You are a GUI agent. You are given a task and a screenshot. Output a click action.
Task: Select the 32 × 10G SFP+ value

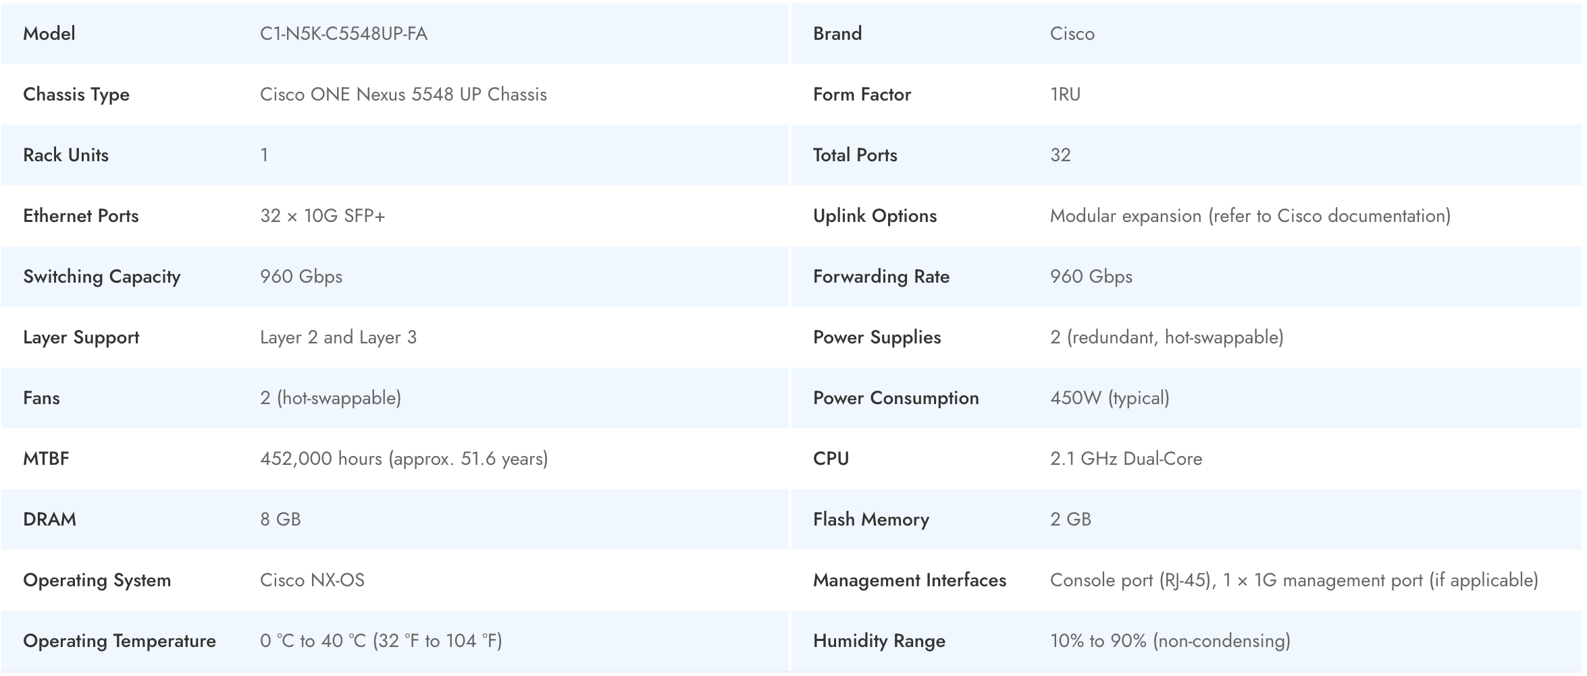322,216
